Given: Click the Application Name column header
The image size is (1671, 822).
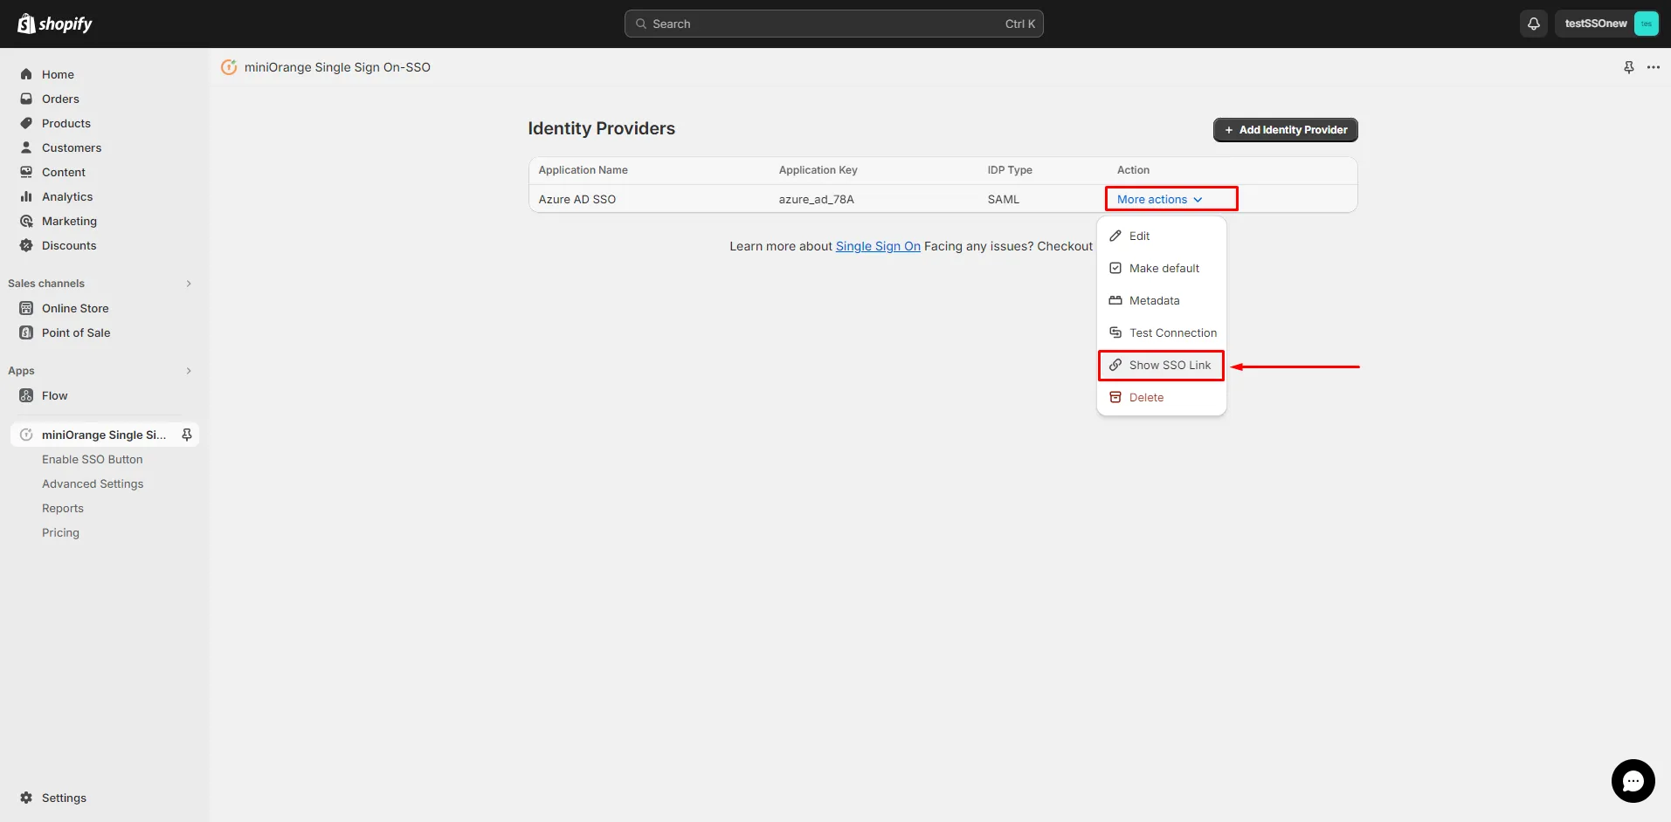Looking at the screenshot, I should [583, 170].
